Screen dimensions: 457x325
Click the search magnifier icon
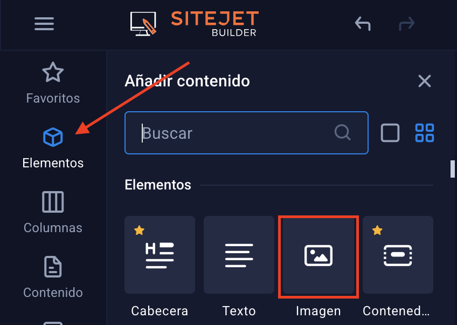[x=342, y=133]
